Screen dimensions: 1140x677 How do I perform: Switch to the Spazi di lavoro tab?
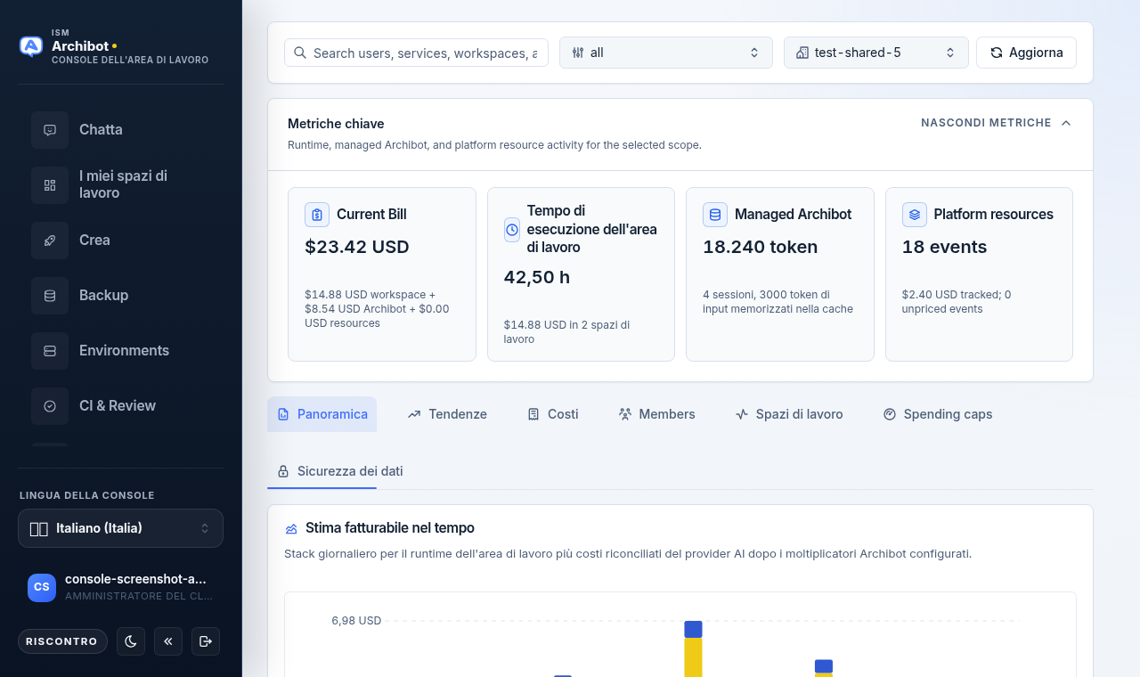[789, 414]
